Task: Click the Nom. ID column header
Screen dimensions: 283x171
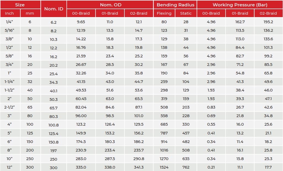Action: [54, 9]
